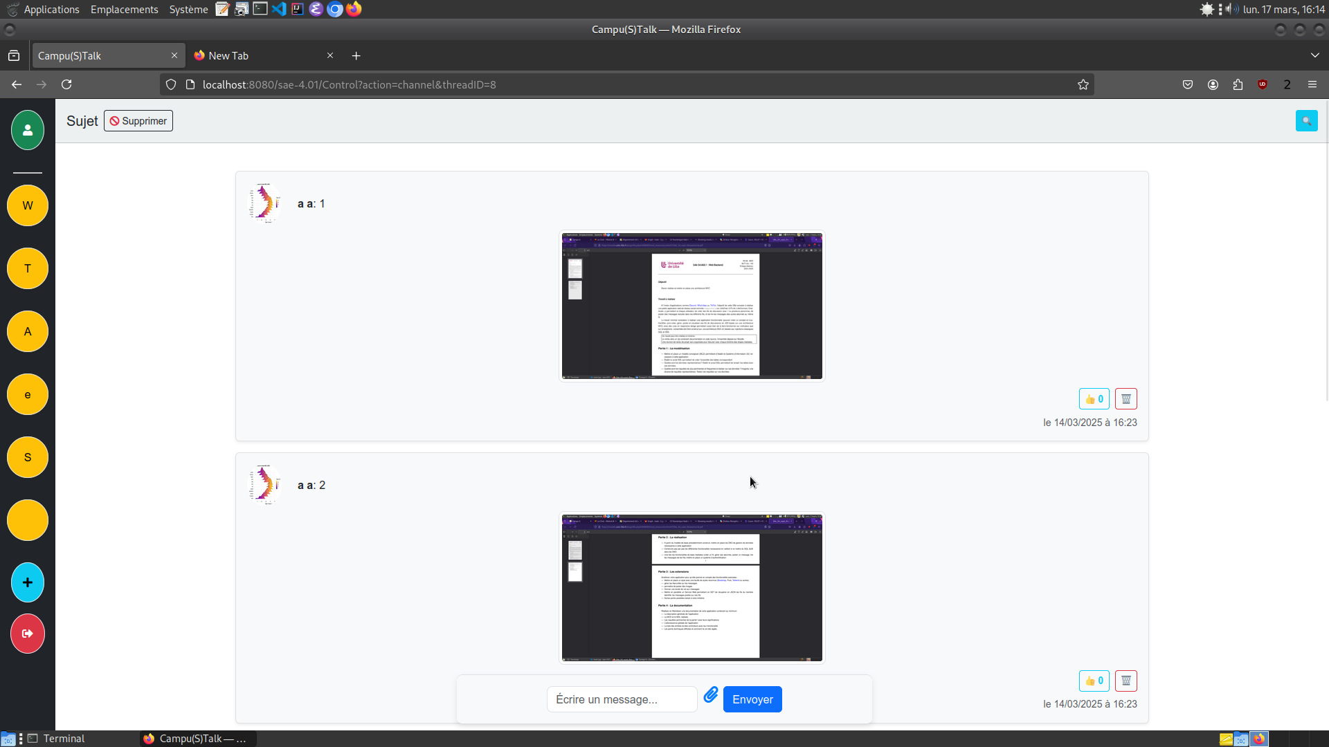Click Firefox bookmark star icon
The height and width of the screenshot is (747, 1329).
click(1083, 84)
